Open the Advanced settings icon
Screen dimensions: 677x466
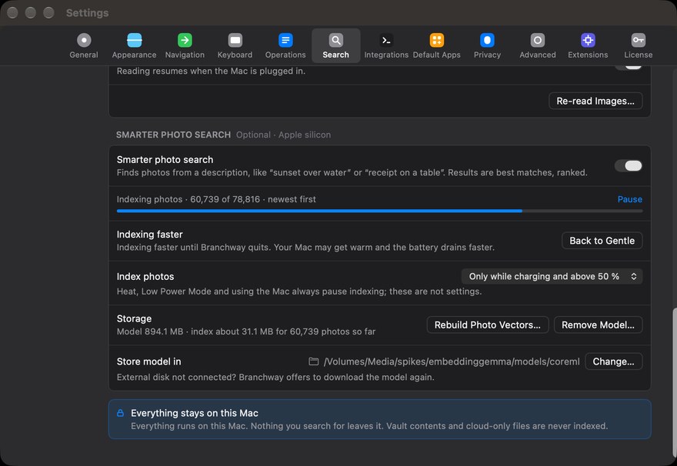click(538, 40)
